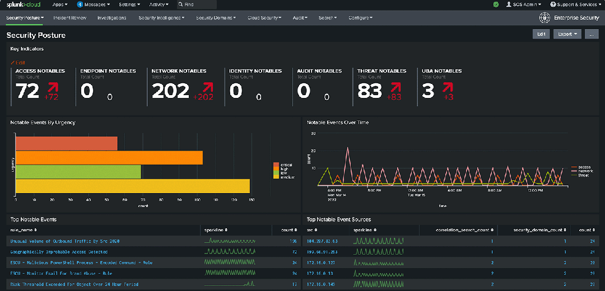The image size is (605, 291).
Task: Click the Edit dashboard button
Action: pos(541,34)
